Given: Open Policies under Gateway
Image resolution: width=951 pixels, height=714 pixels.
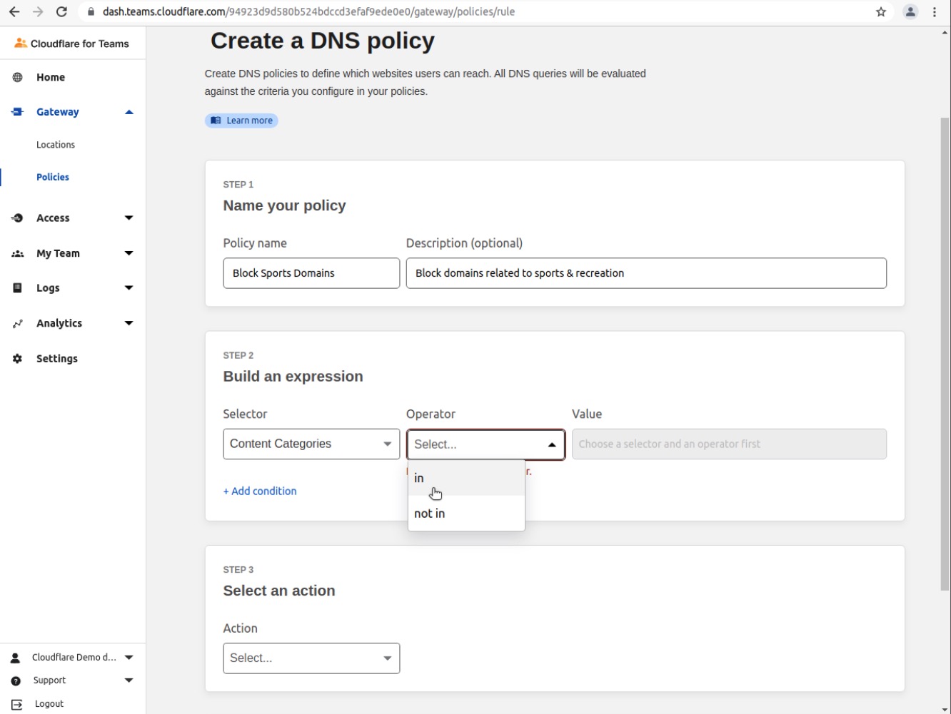Looking at the screenshot, I should click(53, 177).
